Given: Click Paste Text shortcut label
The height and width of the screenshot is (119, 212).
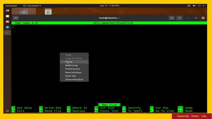Looking at the screenshot, I should pos(109,111).
